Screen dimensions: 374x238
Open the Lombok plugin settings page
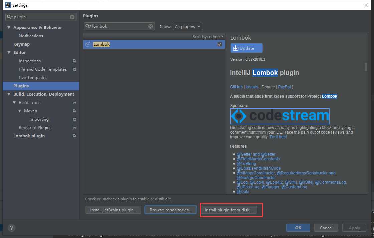coord(29,136)
